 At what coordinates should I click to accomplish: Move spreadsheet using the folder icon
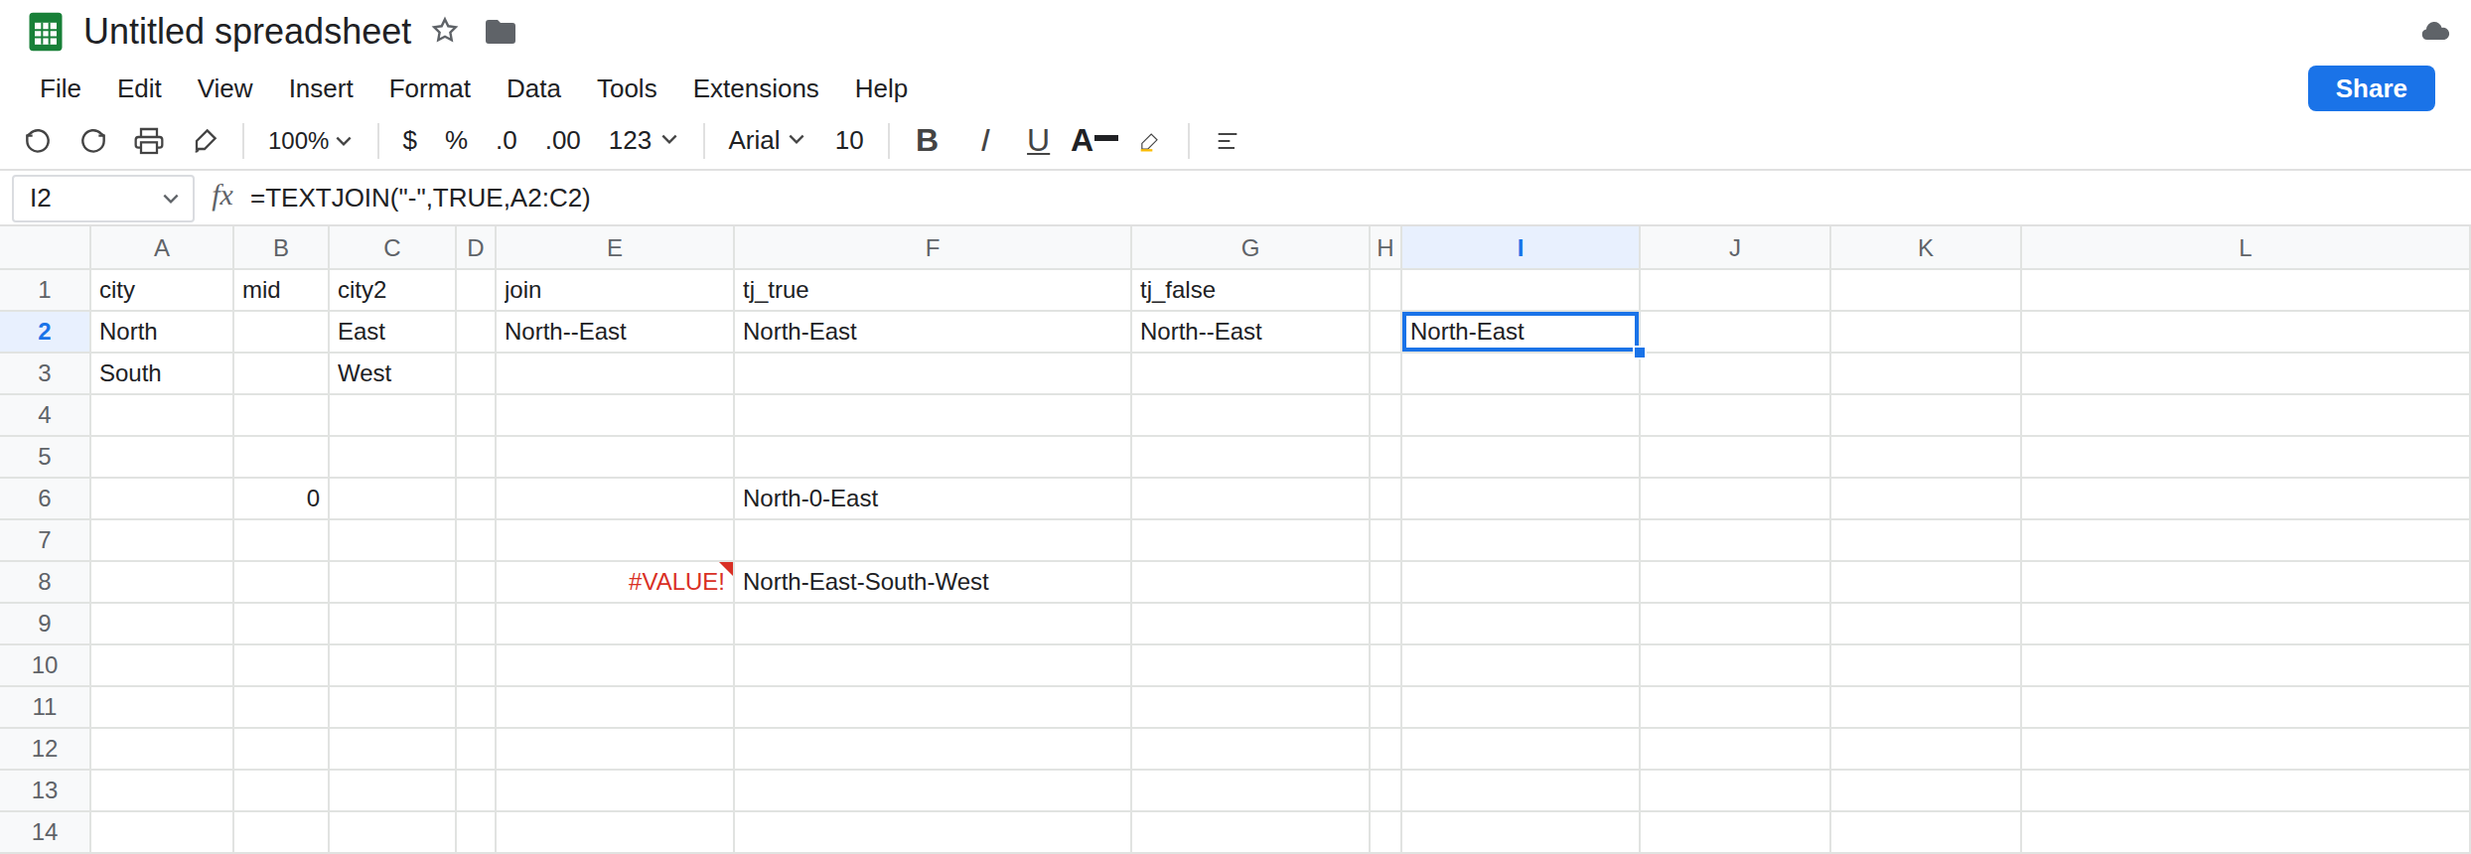pos(501,32)
